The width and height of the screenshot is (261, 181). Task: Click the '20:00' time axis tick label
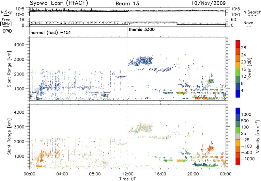point(193,174)
